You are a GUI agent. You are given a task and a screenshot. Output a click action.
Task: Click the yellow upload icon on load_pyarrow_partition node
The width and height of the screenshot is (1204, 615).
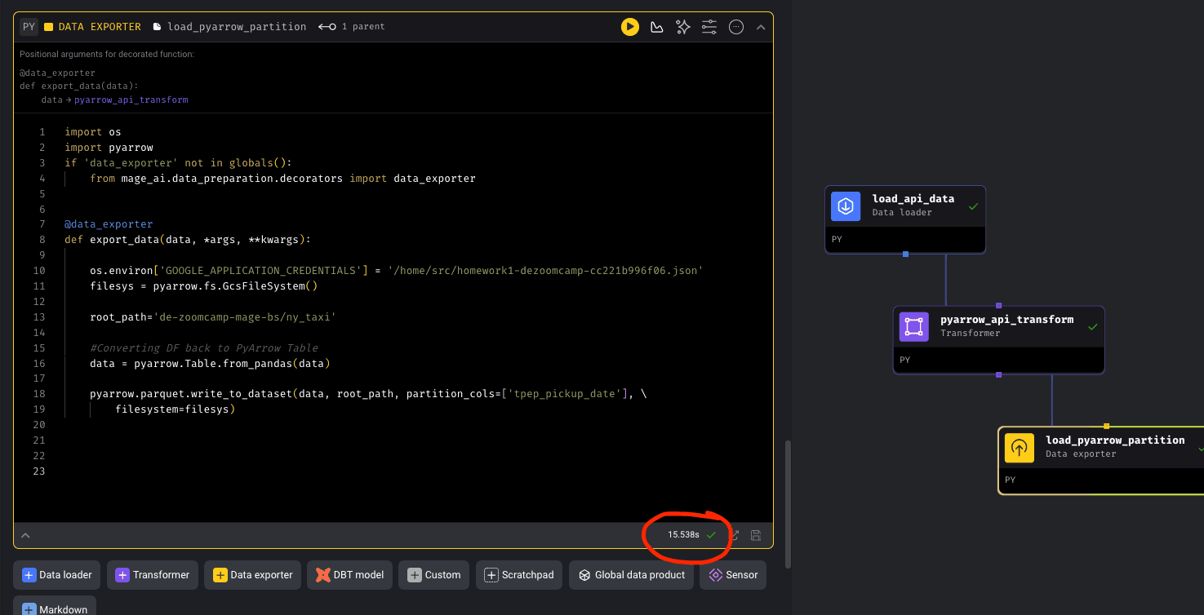coord(1019,448)
